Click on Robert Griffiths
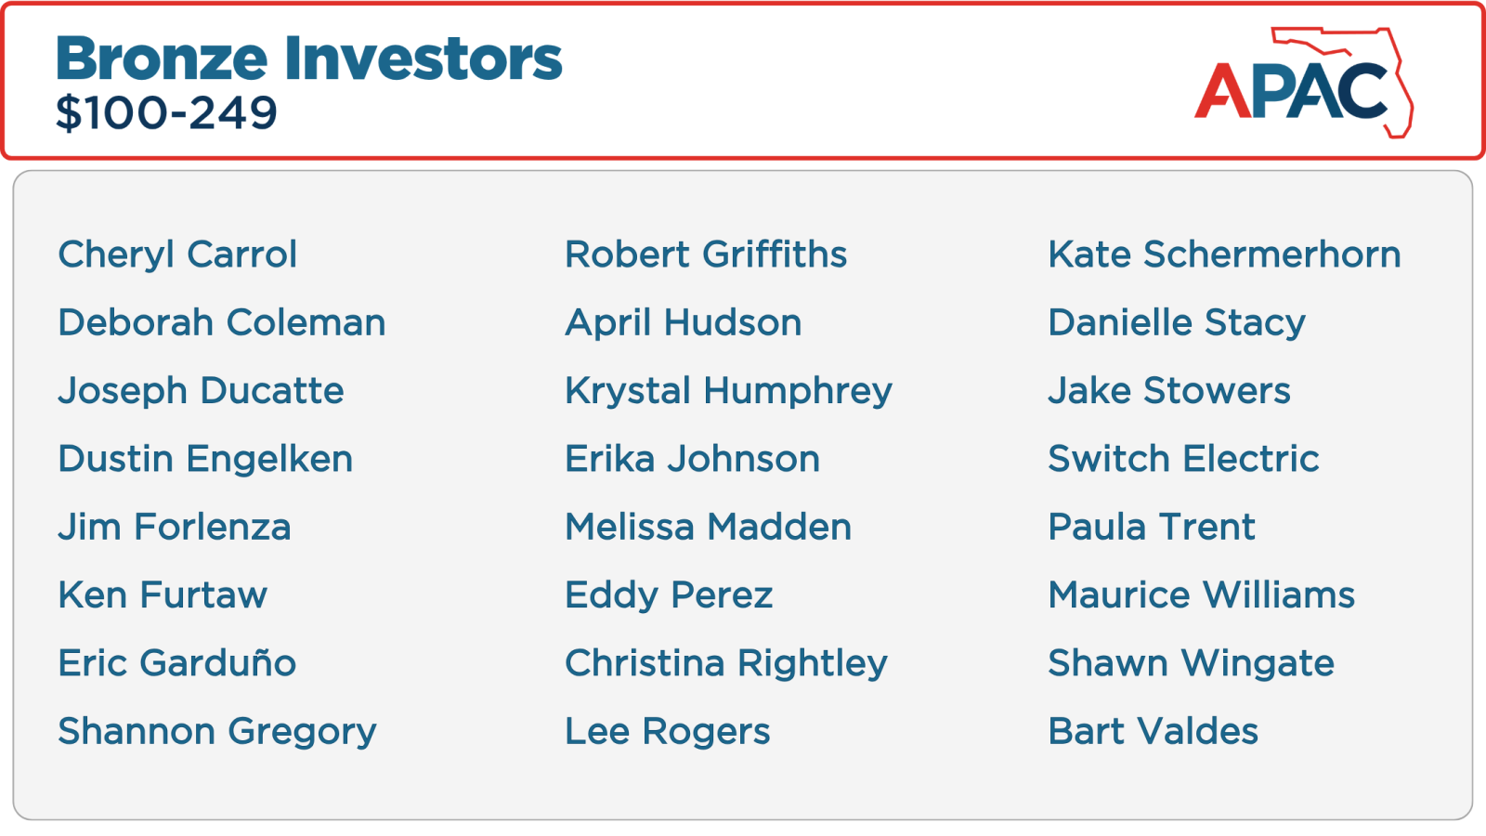Image resolution: width=1486 pixels, height=836 pixels. click(706, 255)
